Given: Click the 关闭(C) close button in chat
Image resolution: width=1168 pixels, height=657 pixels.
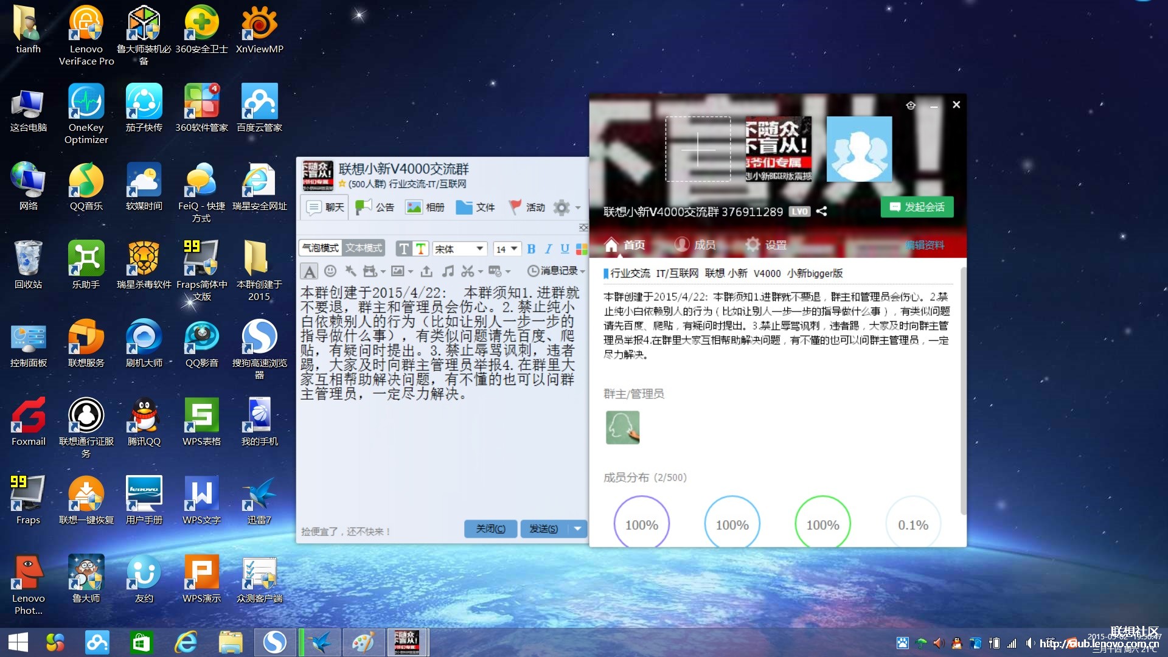Looking at the screenshot, I should point(490,529).
